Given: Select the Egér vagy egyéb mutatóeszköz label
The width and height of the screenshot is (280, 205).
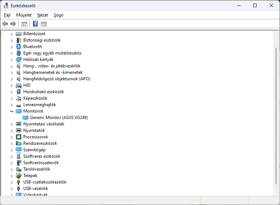Looking at the screenshot, I should [x=52, y=53].
